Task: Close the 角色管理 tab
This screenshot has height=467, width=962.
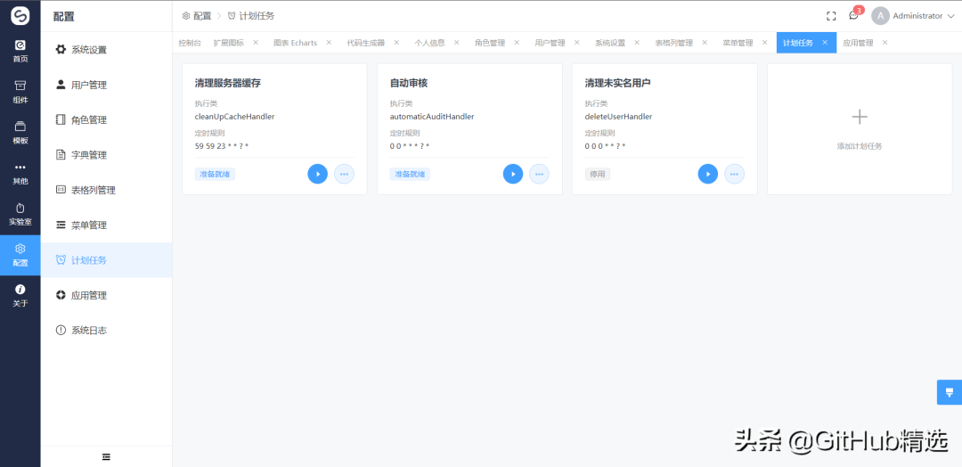Action: (x=517, y=43)
